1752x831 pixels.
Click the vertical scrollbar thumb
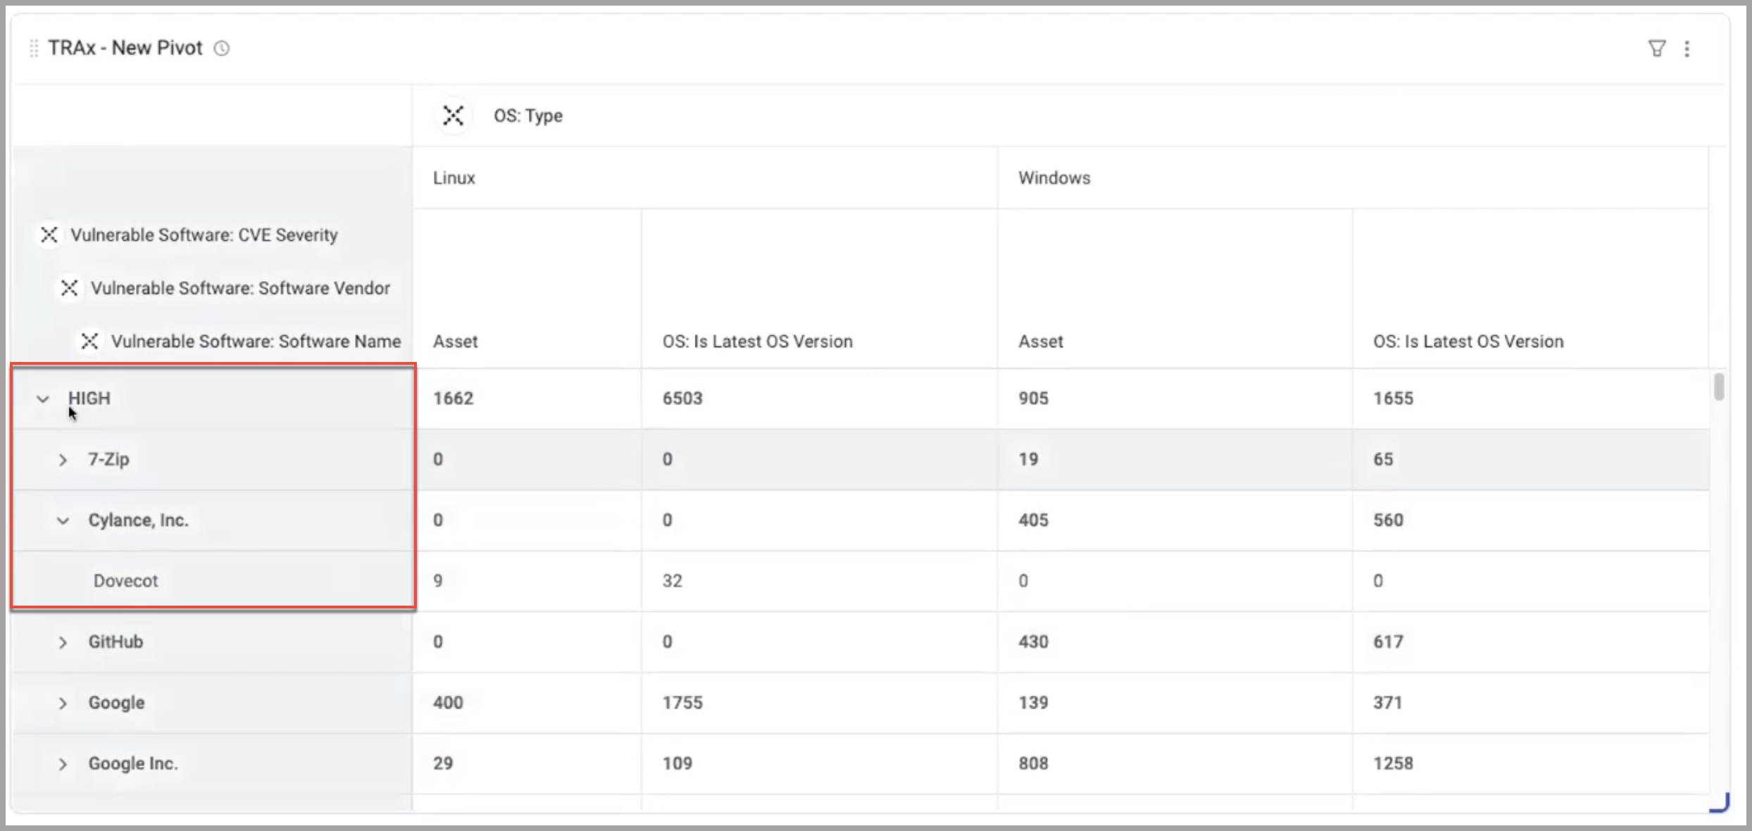point(1719,387)
